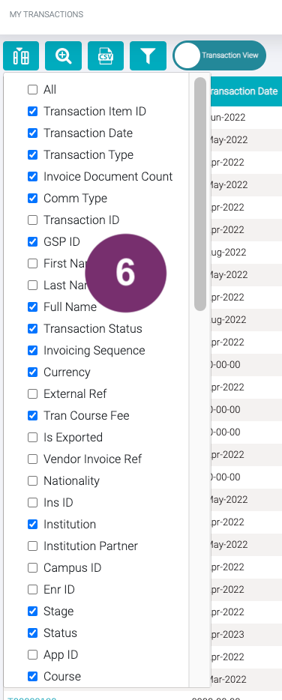
Task: Uncheck the Institution checkbox
Action: click(32, 524)
